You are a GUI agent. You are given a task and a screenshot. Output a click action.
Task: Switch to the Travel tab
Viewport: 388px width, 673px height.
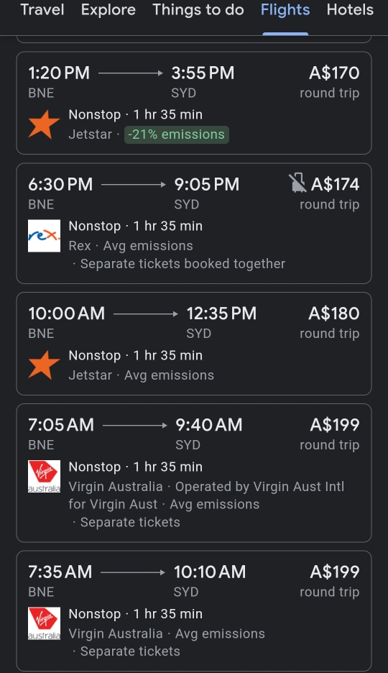pos(42,9)
